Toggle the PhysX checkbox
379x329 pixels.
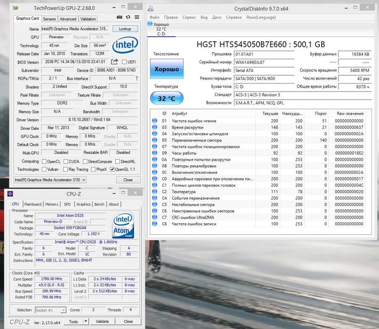pyautogui.click(x=93, y=169)
